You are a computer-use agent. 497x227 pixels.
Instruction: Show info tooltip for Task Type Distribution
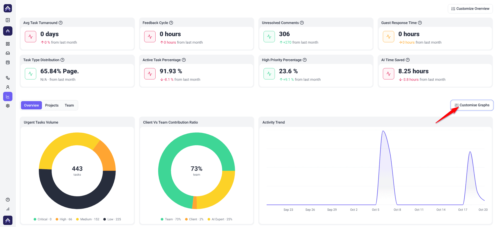click(x=62, y=60)
